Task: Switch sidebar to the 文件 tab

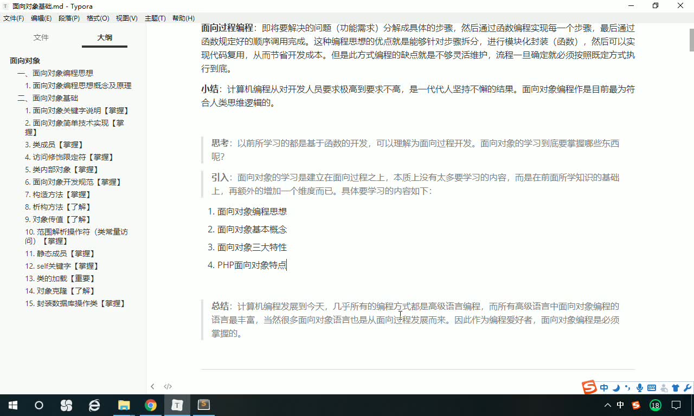Action: point(41,37)
